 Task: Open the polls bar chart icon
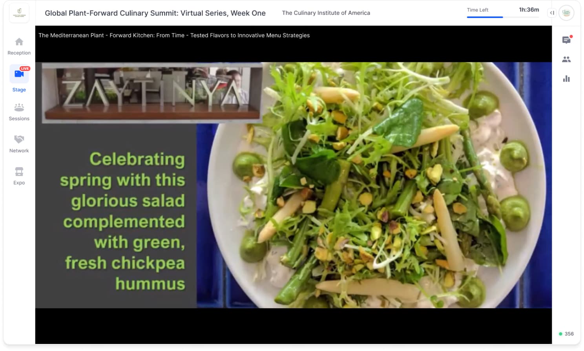566,79
